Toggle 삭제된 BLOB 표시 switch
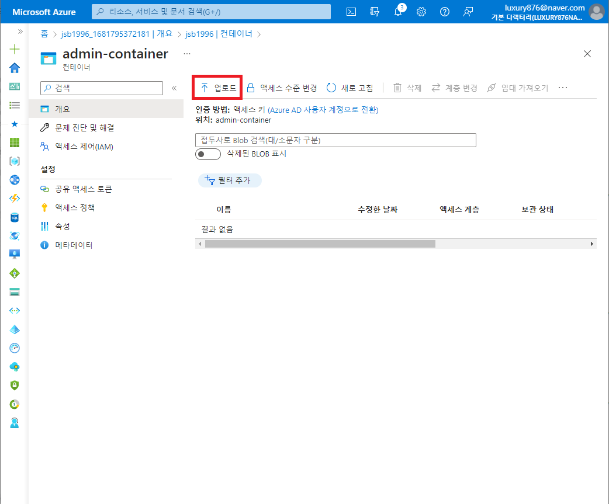The width and height of the screenshot is (609, 504). [208, 154]
